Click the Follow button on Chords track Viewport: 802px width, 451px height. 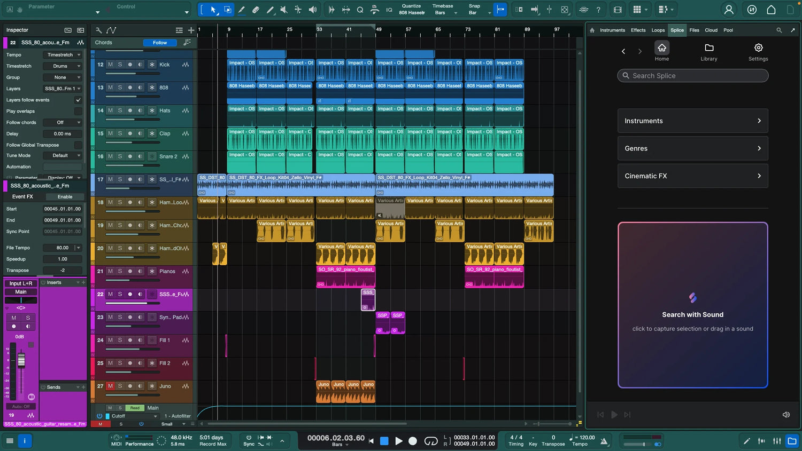click(x=159, y=43)
